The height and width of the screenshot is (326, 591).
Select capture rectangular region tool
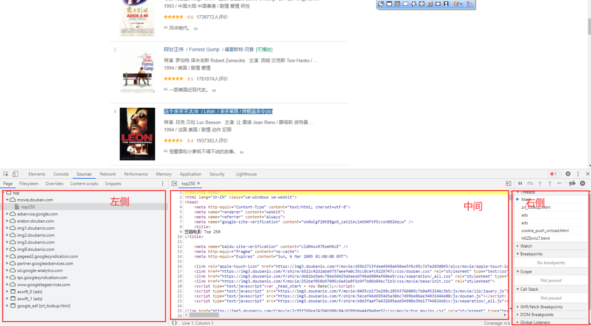406,4
